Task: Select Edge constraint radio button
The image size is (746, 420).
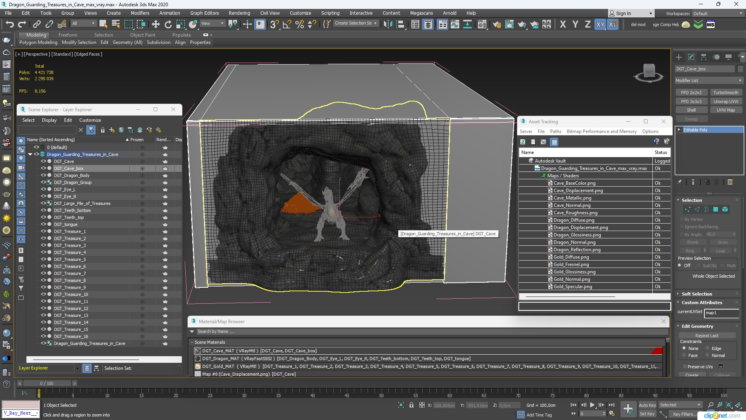Action: tap(707, 348)
